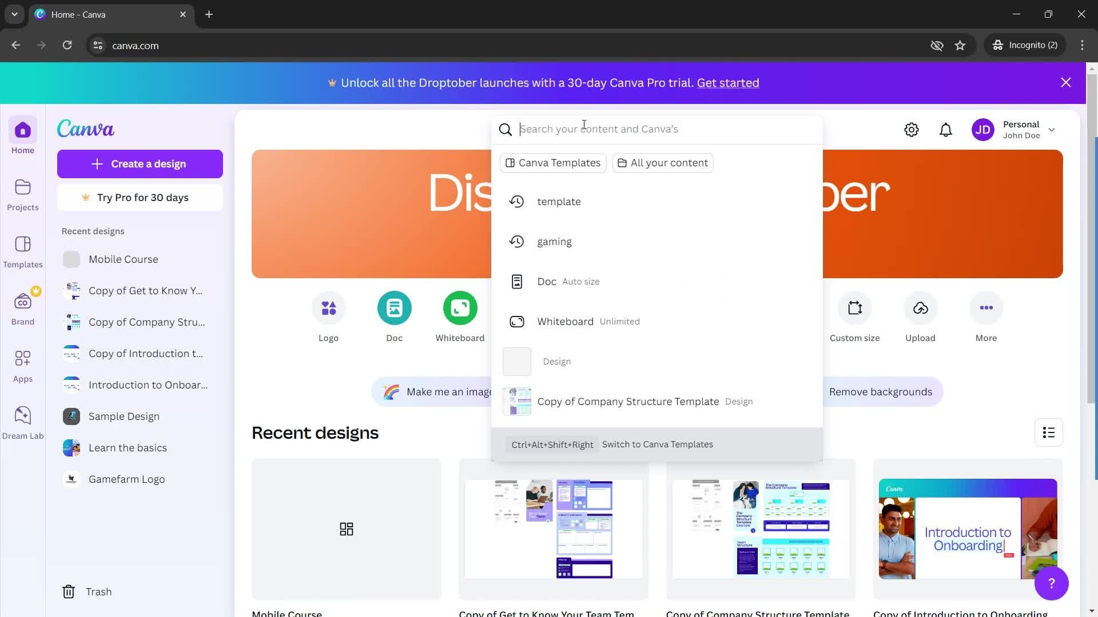This screenshot has height=617, width=1098.
Task: Click the Incognito (2) indicator
Action: pyautogui.click(x=1025, y=45)
